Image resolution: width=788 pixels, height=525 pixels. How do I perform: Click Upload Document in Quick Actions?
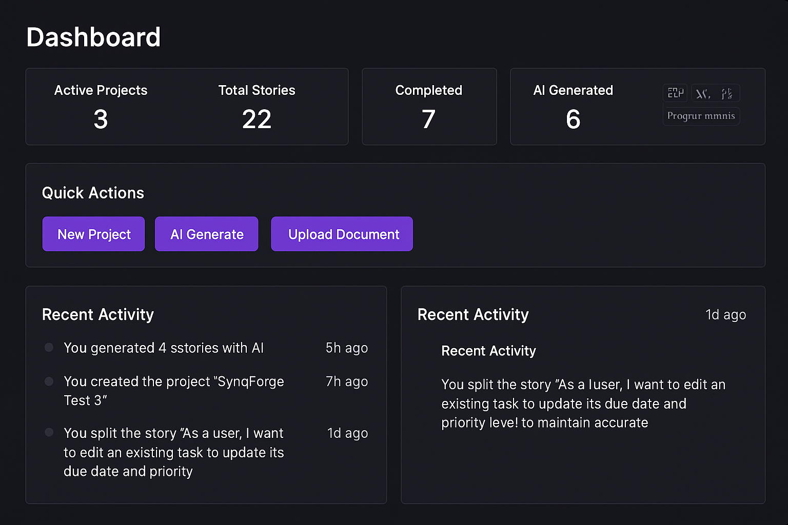(x=342, y=234)
